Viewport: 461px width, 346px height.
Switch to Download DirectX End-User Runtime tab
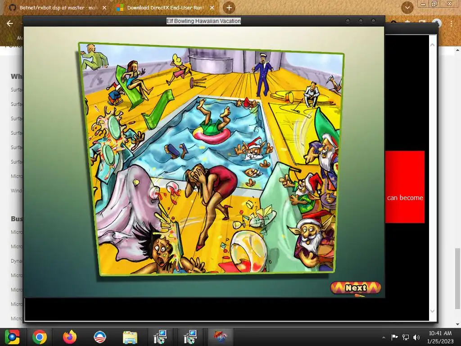click(165, 8)
